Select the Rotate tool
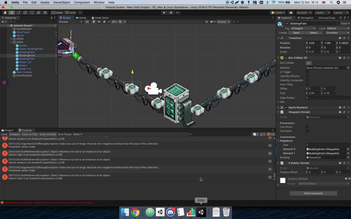Screen dimensions: 351x219 [18, 12]
